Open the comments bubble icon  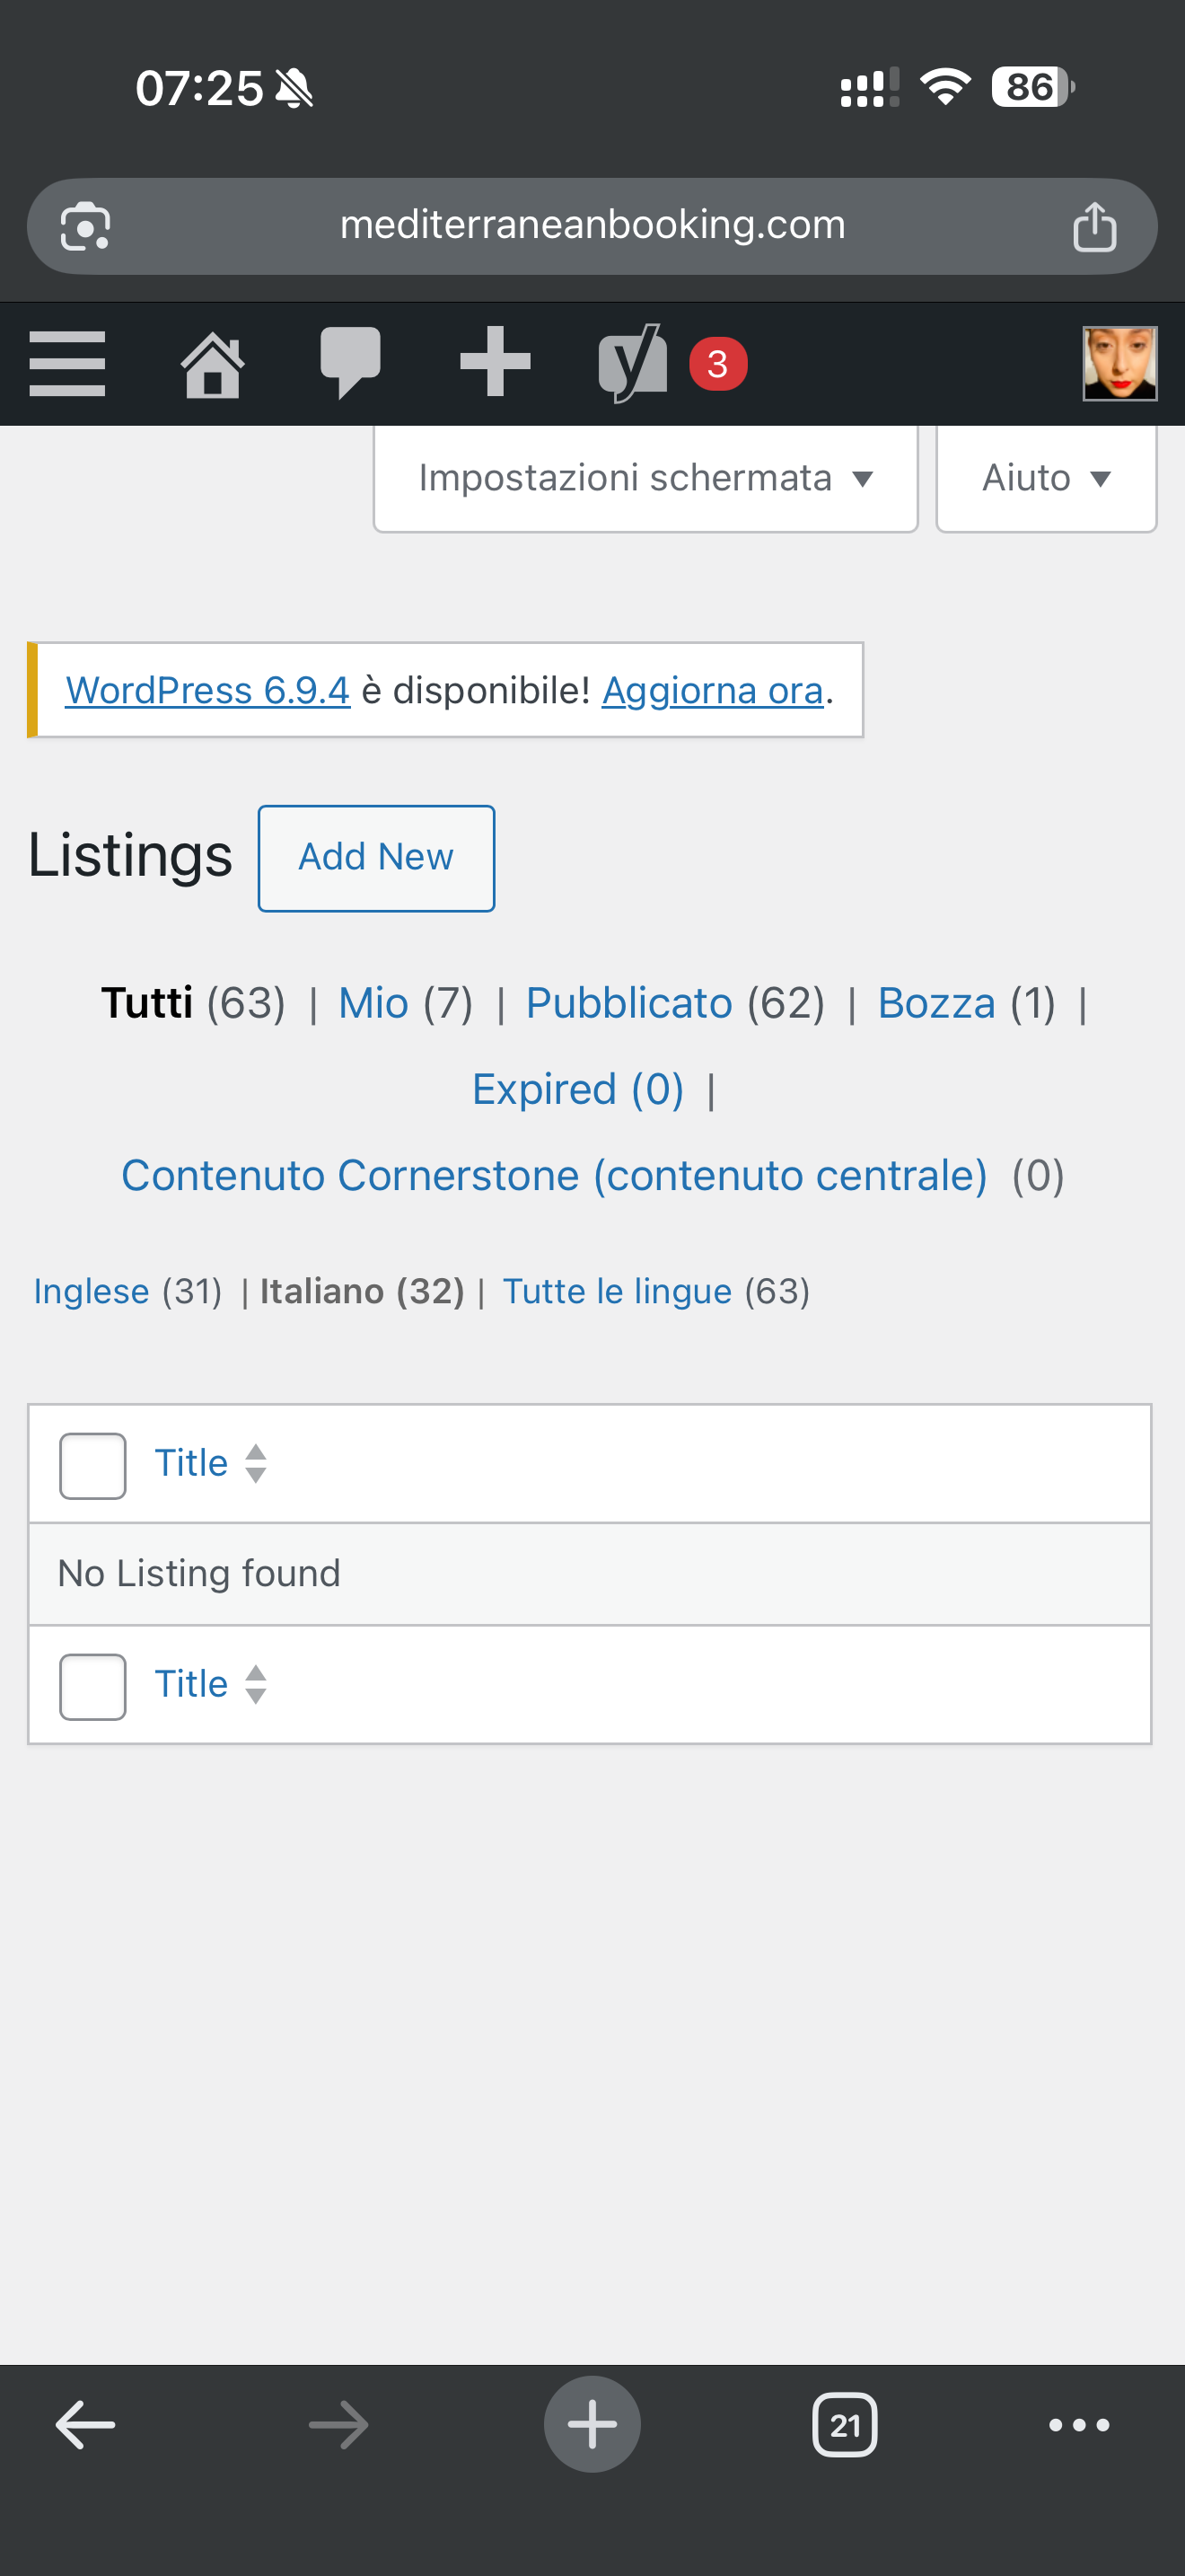[x=350, y=362]
